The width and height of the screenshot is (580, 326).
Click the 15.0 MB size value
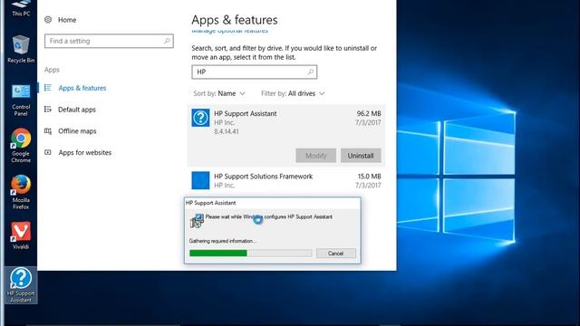coord(369,177)
